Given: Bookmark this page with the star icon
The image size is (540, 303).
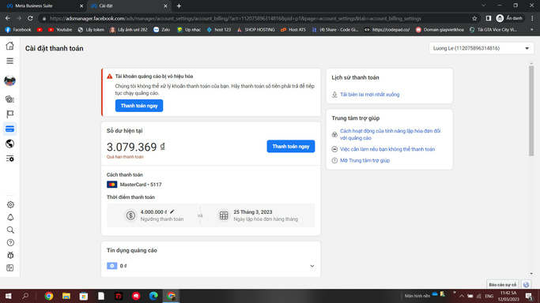Looking at the screenshot, I should coord(474,19).
